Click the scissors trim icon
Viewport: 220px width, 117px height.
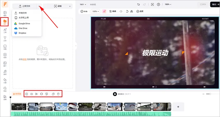37,94
